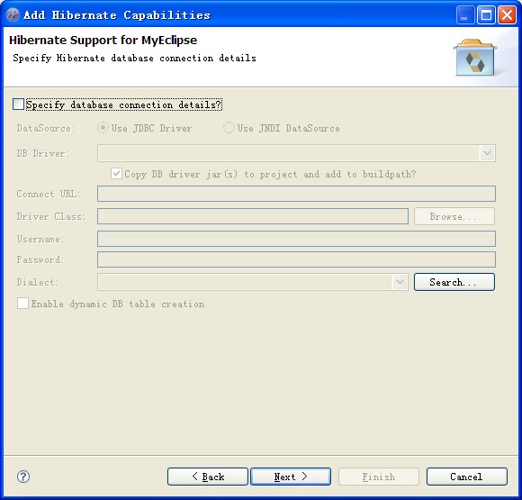Return with the Back button

208,477
